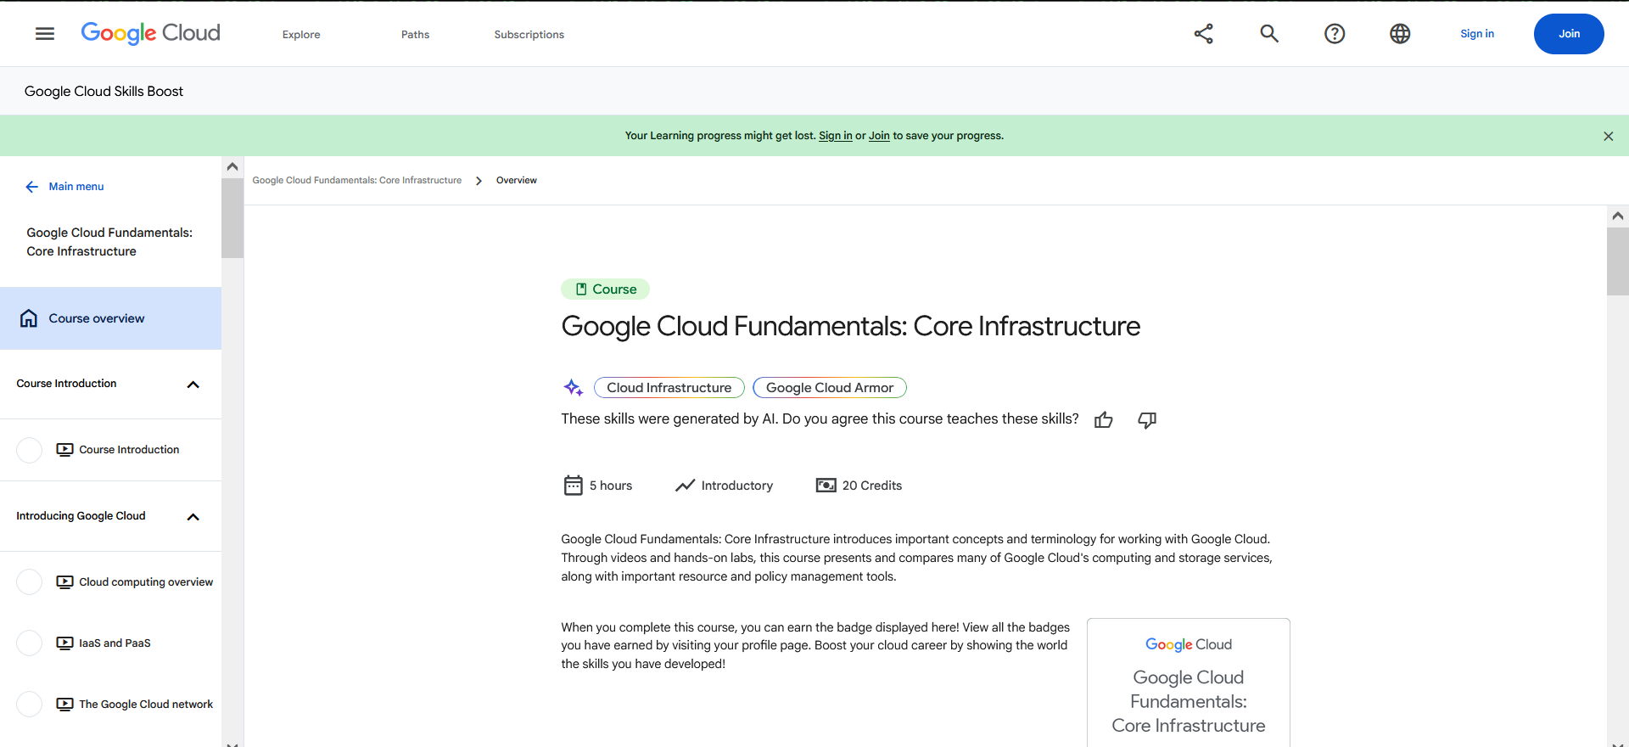Open Cloud computing overview lesson

tap(146, 582)
